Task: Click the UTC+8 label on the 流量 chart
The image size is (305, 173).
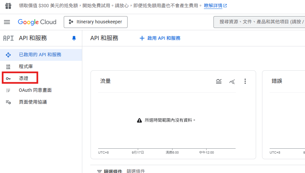Action: (x=103, y=153)
